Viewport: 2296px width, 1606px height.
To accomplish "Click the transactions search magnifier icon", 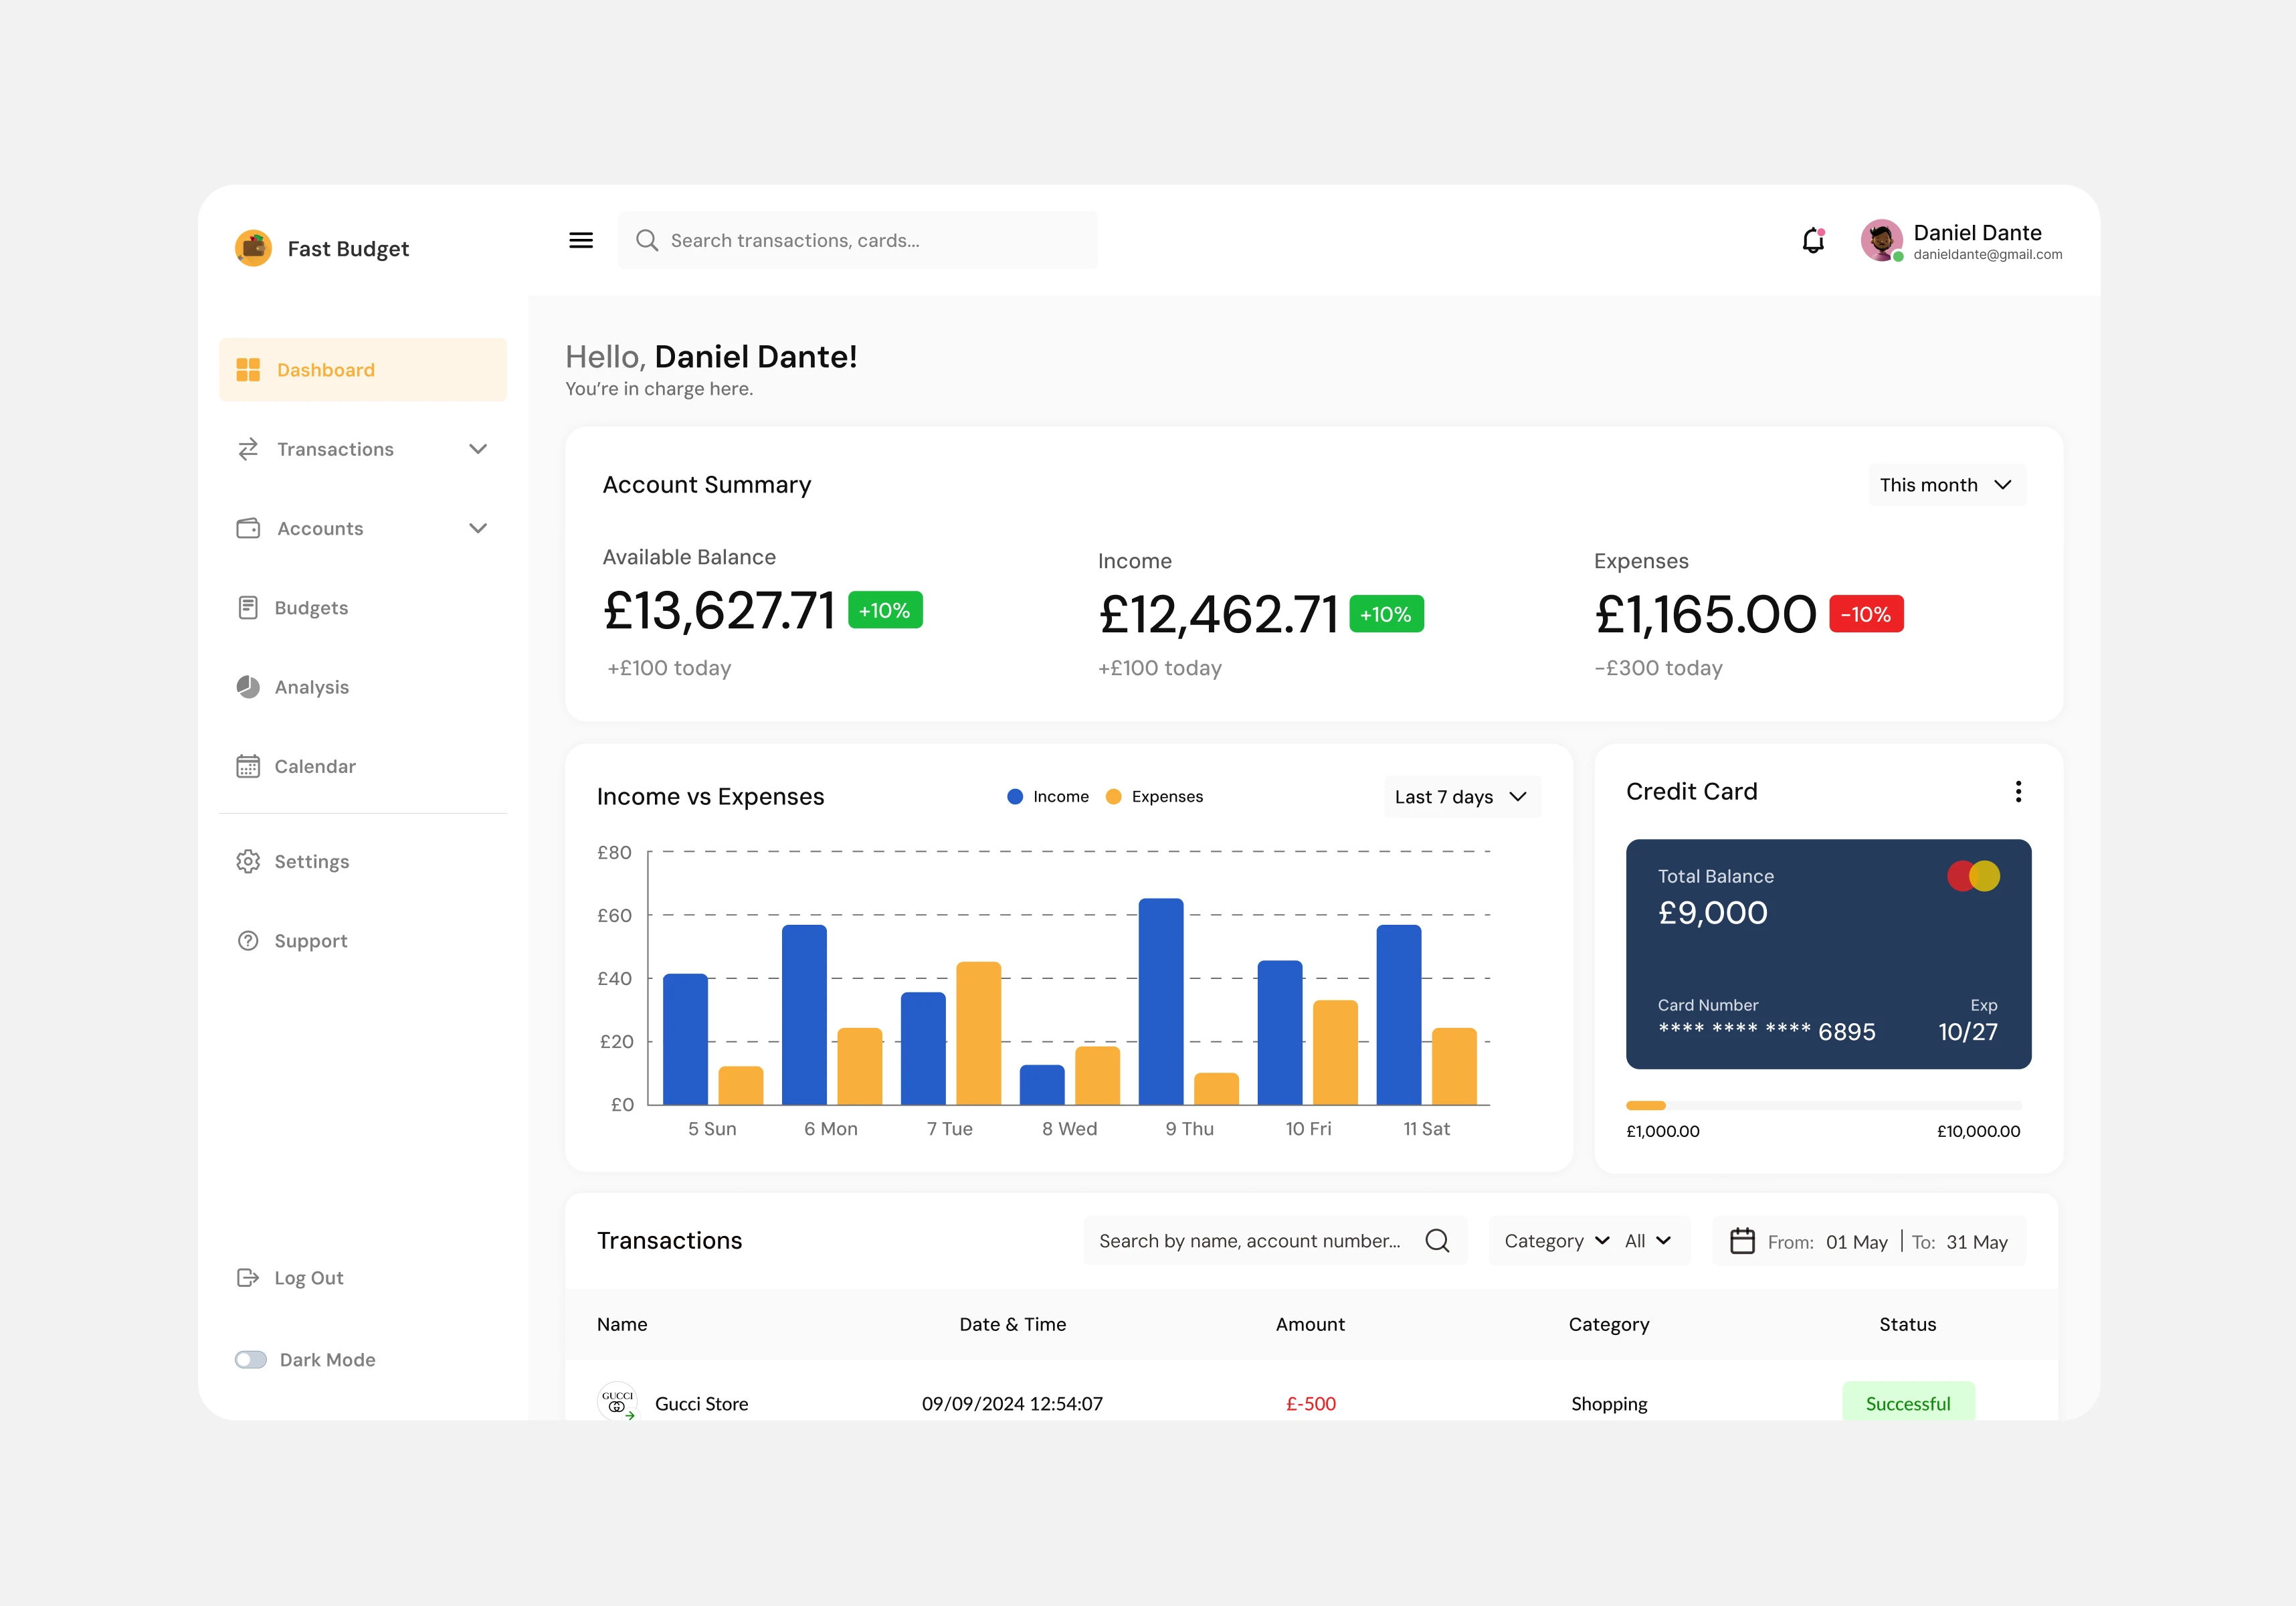I will 1437,1241.
